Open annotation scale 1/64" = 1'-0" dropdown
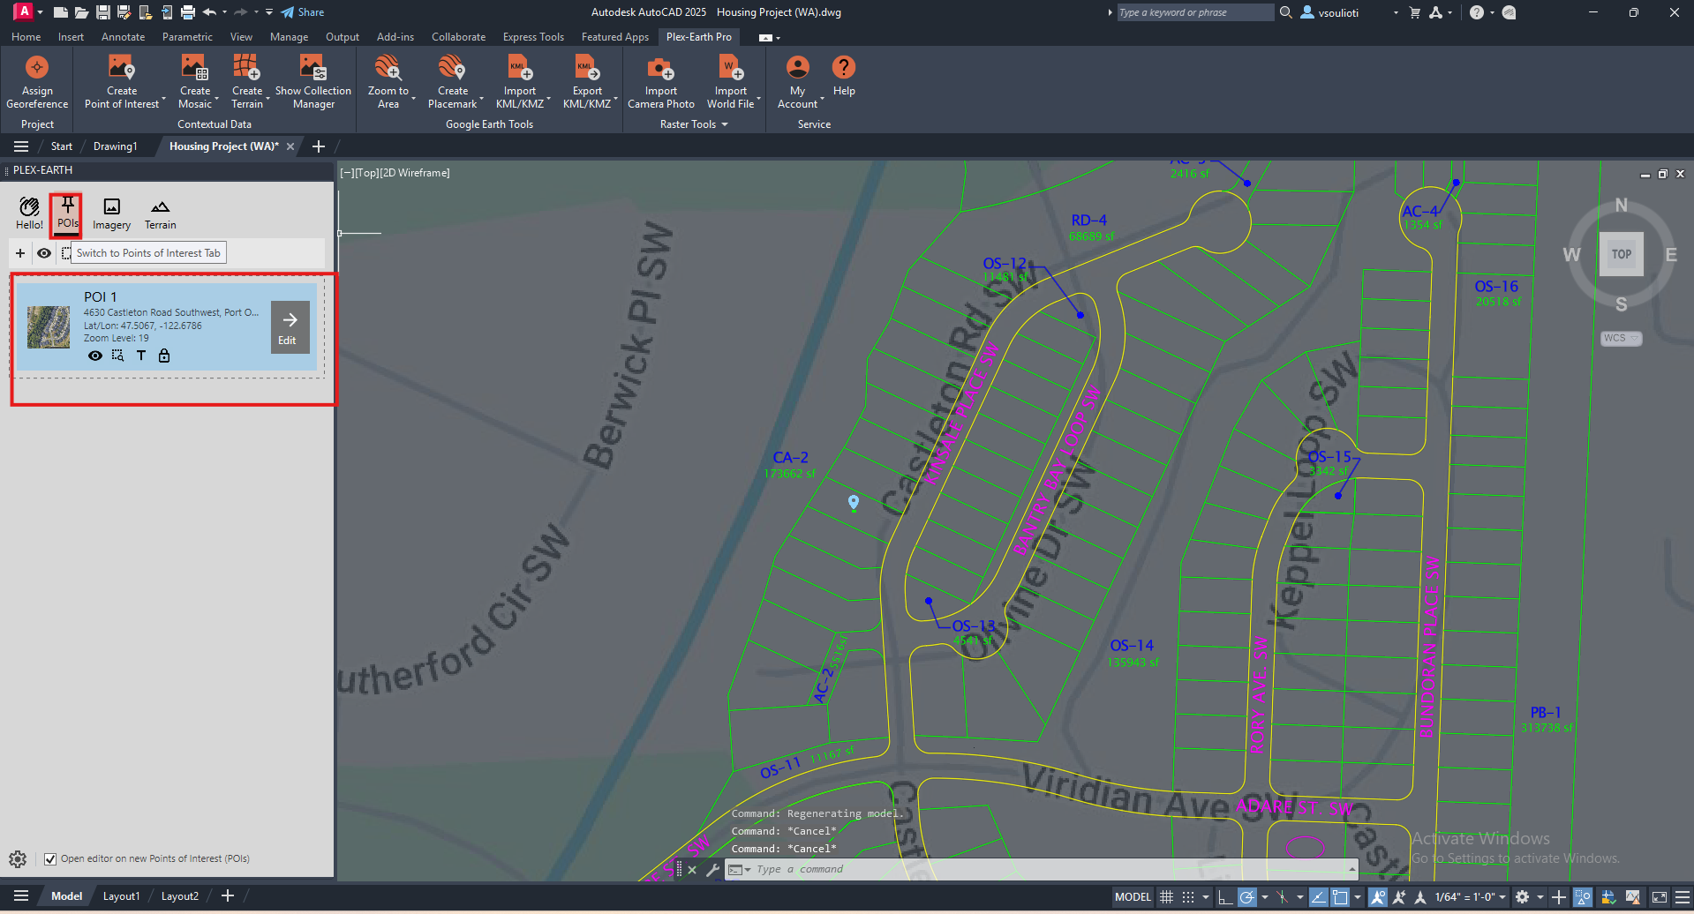This screenshot has height=914, width=1694. click(x=1471, y=897)
